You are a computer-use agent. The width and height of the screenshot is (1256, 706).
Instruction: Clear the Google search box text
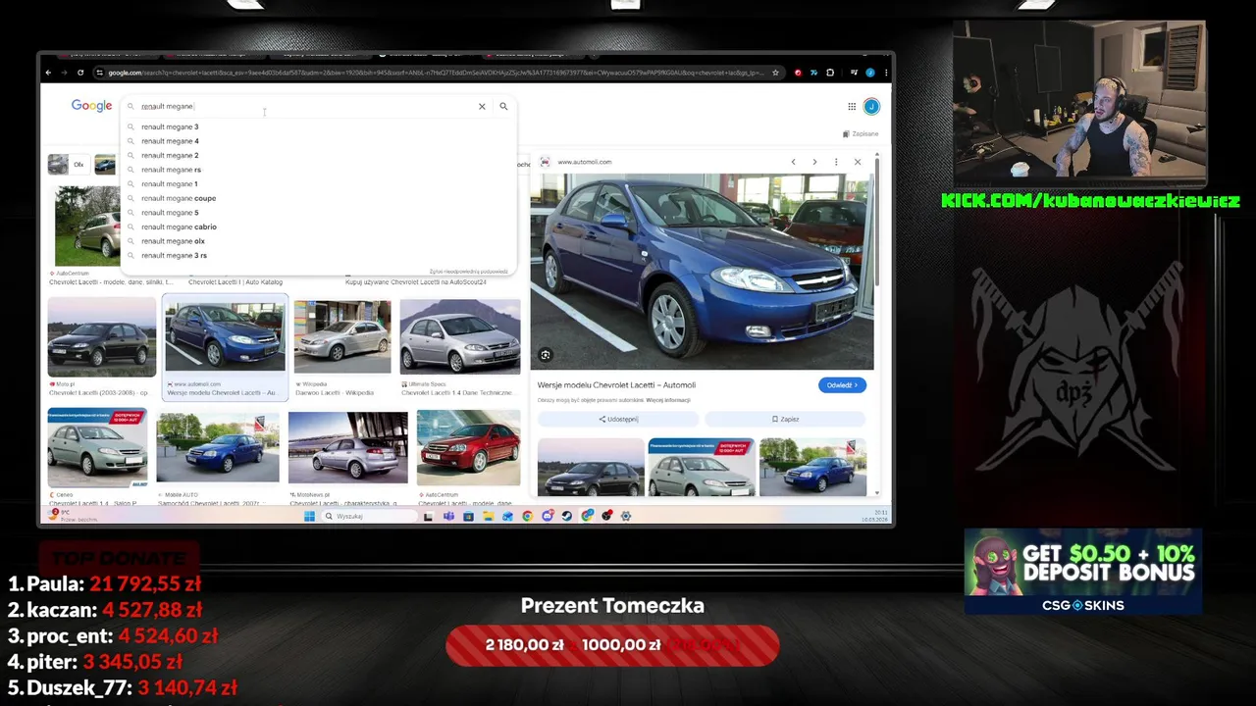click(482, 106)
